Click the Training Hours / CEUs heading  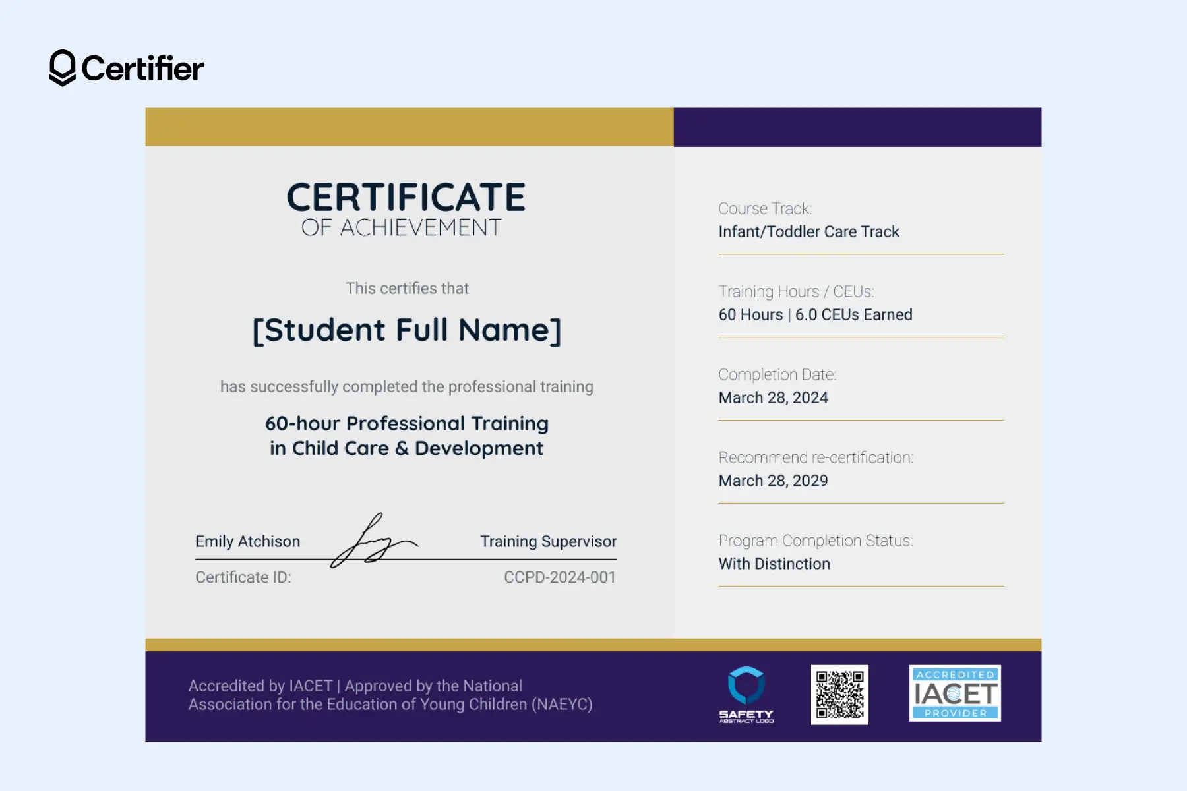point(796,291)
